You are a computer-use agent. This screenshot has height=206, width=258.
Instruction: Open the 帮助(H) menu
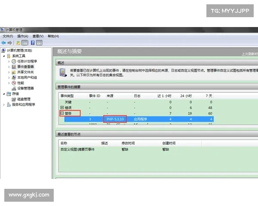(53, 36)
